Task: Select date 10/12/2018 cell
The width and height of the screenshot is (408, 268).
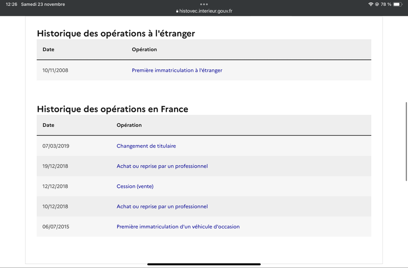Action: [55, 207]
